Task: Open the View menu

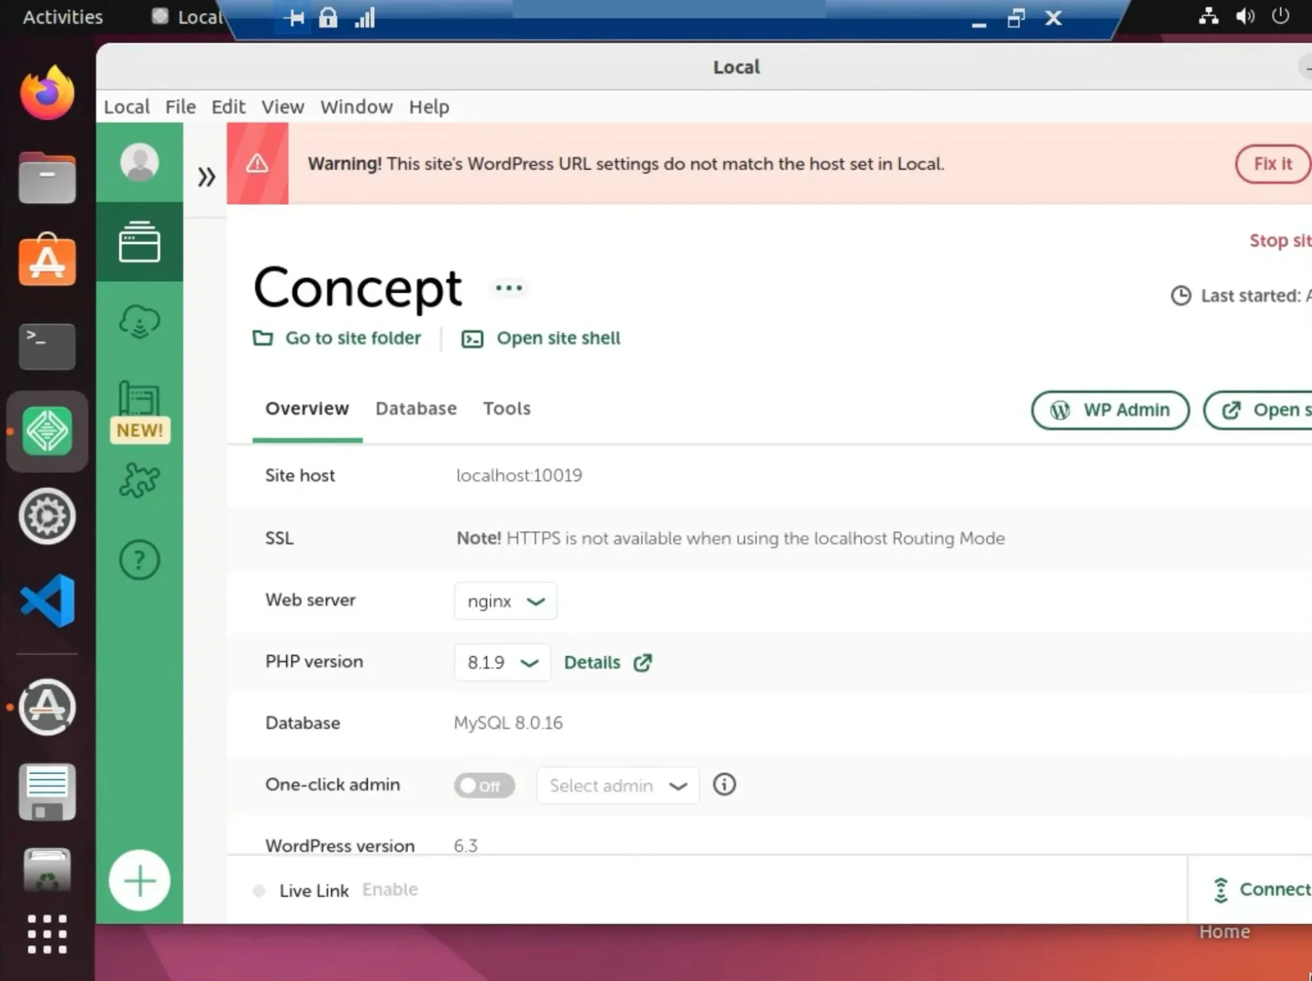Action: point(283,106)
